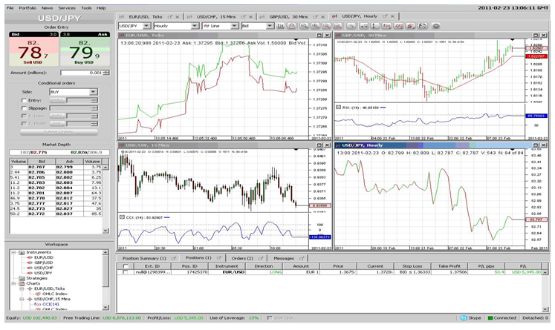Open the Side BUY dropdown

point(93,92)
